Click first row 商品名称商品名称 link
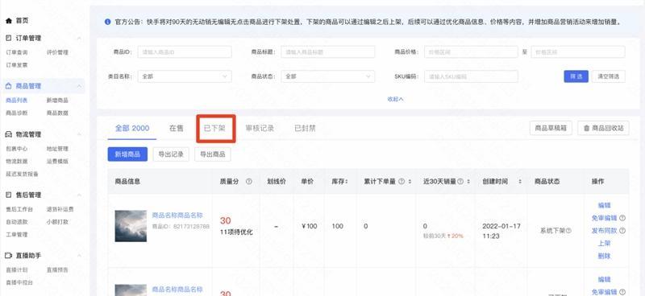Image resolution: width=645 pixels, height=296 pixels. click(177, 215)
